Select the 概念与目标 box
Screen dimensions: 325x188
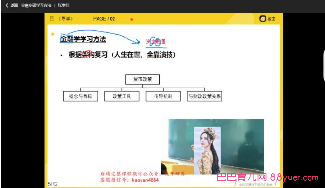[x=81, y=96]
